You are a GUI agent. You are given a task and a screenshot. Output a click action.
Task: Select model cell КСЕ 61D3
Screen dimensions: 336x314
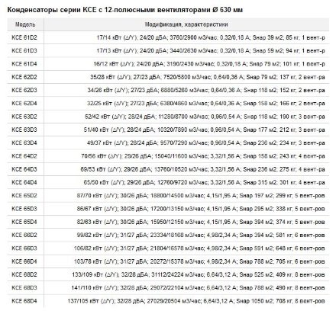tap(24, 50)
